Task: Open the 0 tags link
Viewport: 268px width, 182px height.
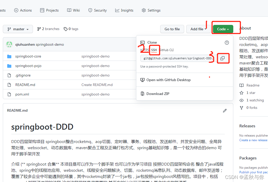Action: coord(71,29)
